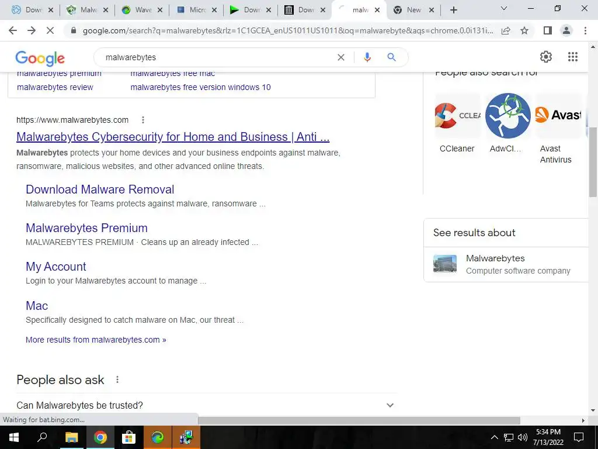Open Malwarebytes Premium sitelink
The height and width of the screenshot is (449, 598).
click(x=86, y=228)
